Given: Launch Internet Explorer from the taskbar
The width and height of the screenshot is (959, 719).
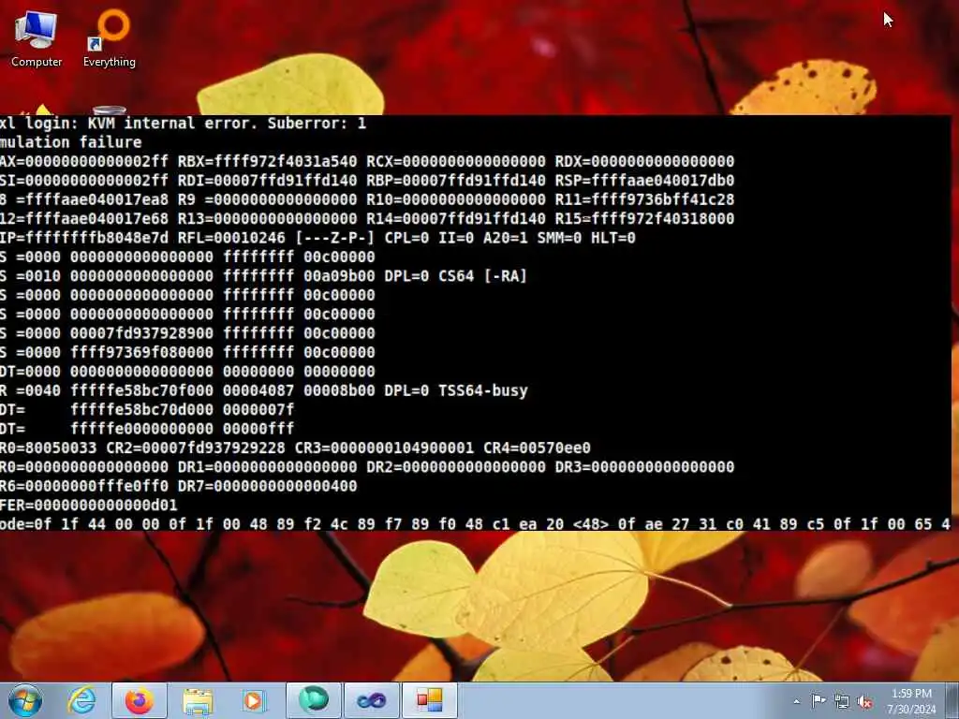Looking at the screenshot, I should pos(82,700).
